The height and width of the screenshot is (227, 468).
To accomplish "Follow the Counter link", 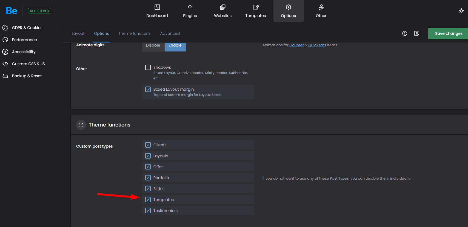I will click(296, 45).
